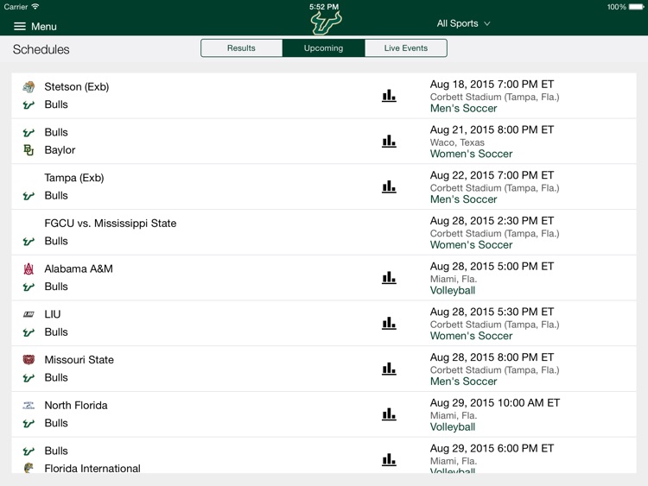Viewport: 648px width, 486px height.
Task: Tap the Florida International team logo
Action: click(29, 468)
